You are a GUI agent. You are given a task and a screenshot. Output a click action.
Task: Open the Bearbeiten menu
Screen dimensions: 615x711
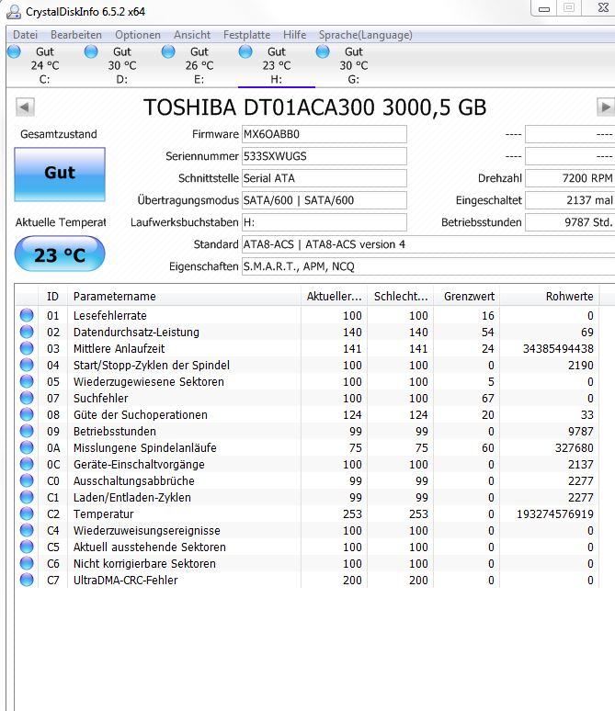point(75,35)
